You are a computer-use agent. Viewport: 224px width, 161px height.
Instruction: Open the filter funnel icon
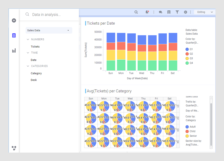click(x=177, y=12)
